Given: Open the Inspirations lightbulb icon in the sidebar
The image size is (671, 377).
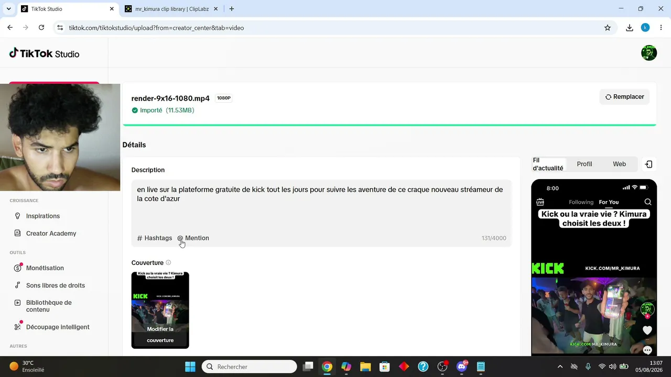Looking at the screenshot, I should [x=17, y=216].
